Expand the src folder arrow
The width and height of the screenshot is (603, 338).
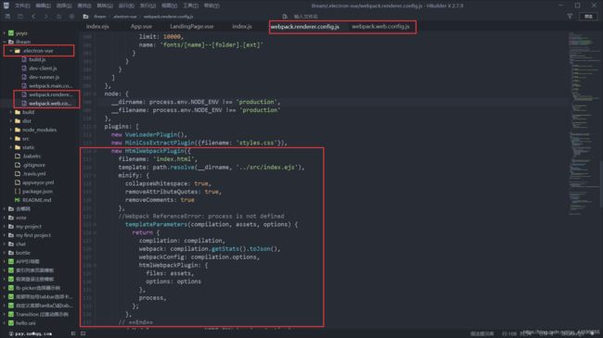tap(11, 139)
